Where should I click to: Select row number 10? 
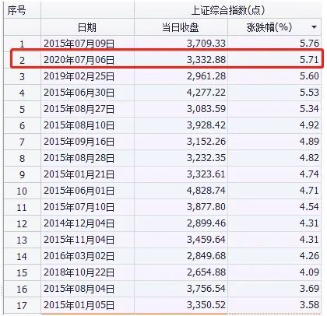tap(22, 191)
